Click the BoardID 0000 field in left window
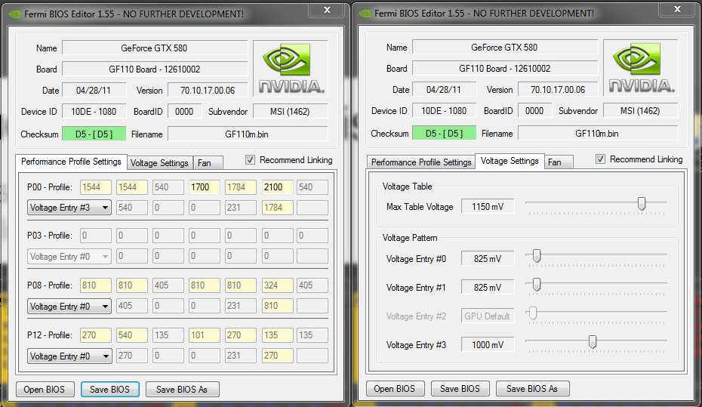The width and height of the screenshot is (702, 407). [x=184, y=112]
